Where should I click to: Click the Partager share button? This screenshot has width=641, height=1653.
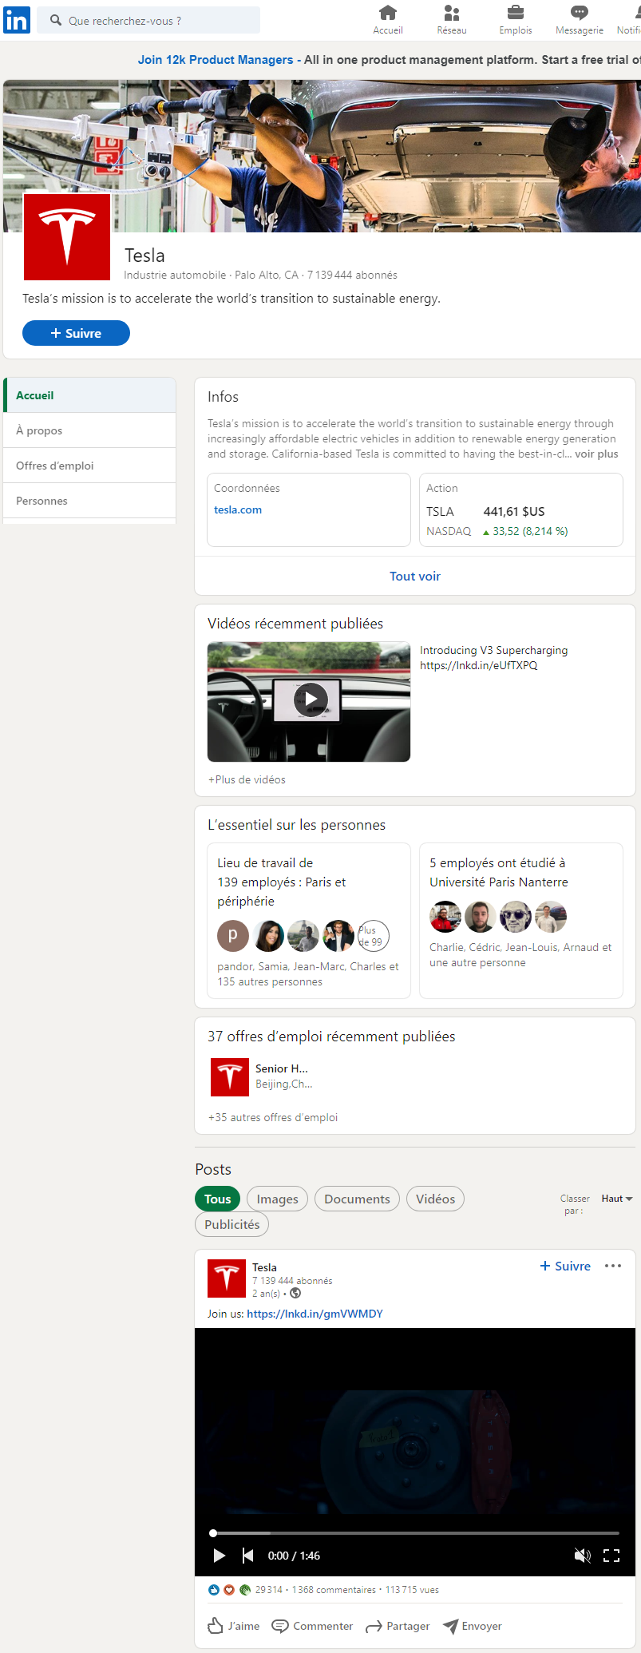tap(398, 1626)
